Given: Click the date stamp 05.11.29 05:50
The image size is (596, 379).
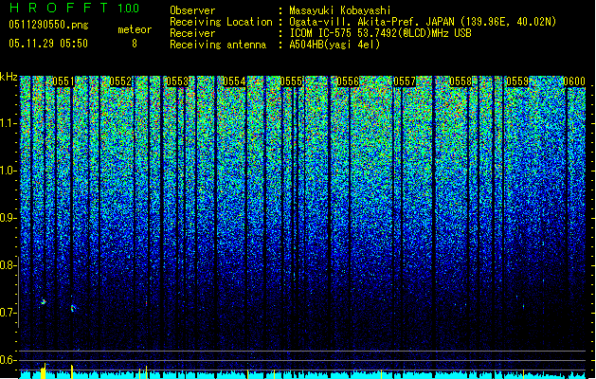Looking at the screenshot, I should 48,44.
